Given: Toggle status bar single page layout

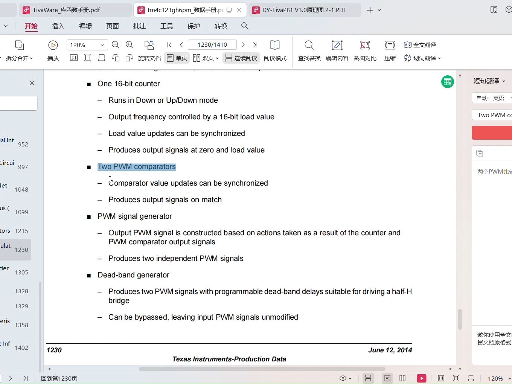Looking at the screenshot, I should (x=387, y=378).
